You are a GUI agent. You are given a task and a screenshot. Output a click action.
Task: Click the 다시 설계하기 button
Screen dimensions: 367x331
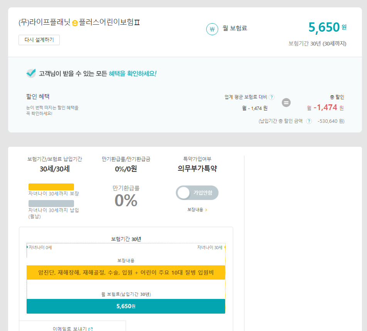[x=39, y=39]
